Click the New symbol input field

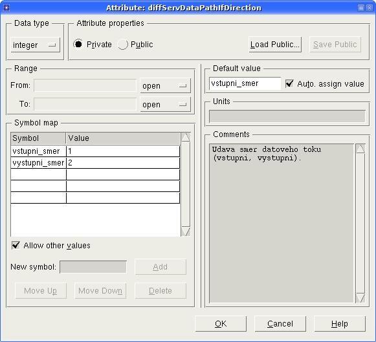93,267
